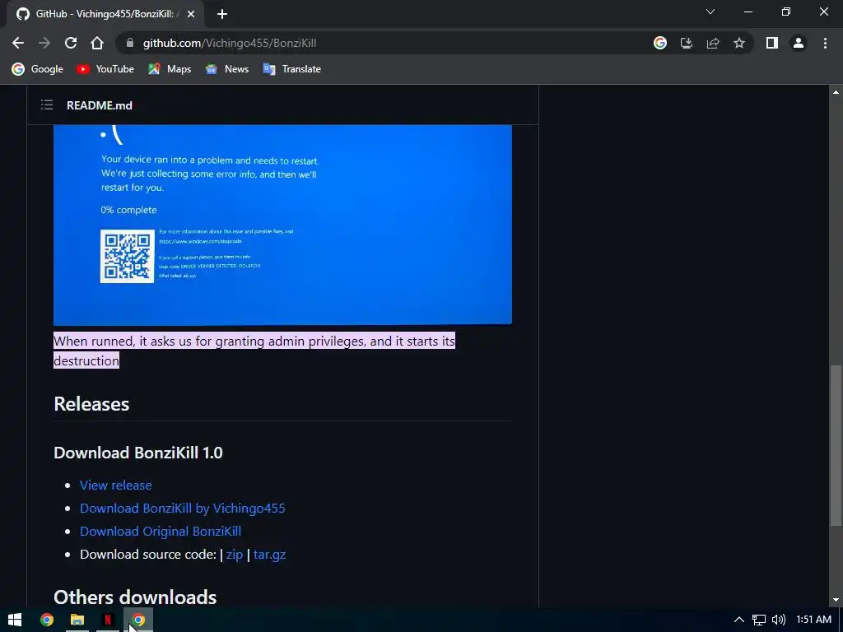This screenshot has width=843, height=632.
Task: Click the page vertical scrollbar thumb
Action: [836, 445]
